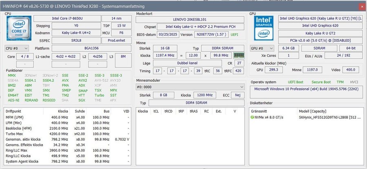This screenshot has height=169, width=367.
Task: Click the memory type DDR4 SDRAM in the Minne section
Action: [223, 48]
